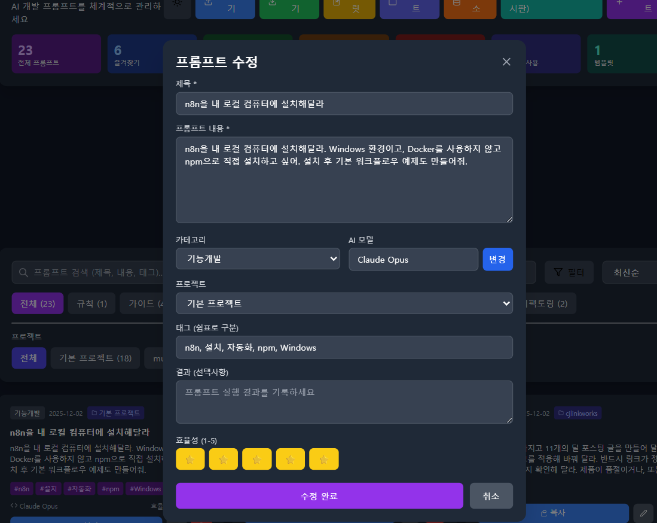Expand the 프로젝트 dropdown showing 기본 프로젝트
This screenshot has width=657, height=523.
pyautogui.click(x=344, y=303)
